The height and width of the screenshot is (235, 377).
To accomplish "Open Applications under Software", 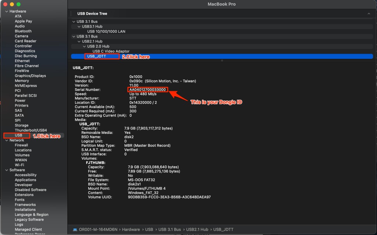I will click(x=25, y=180).
